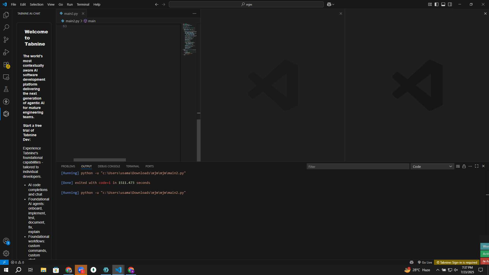Maximize the output panel size
The image size is (489, 275).
tap(477, 166)
